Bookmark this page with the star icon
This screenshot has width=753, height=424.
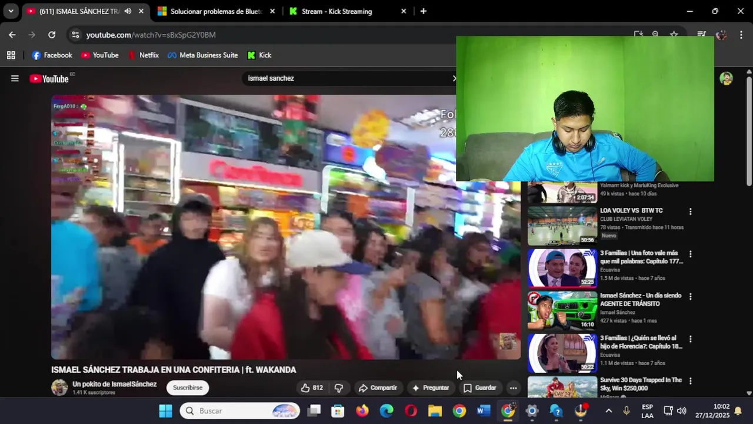point(674,34)
